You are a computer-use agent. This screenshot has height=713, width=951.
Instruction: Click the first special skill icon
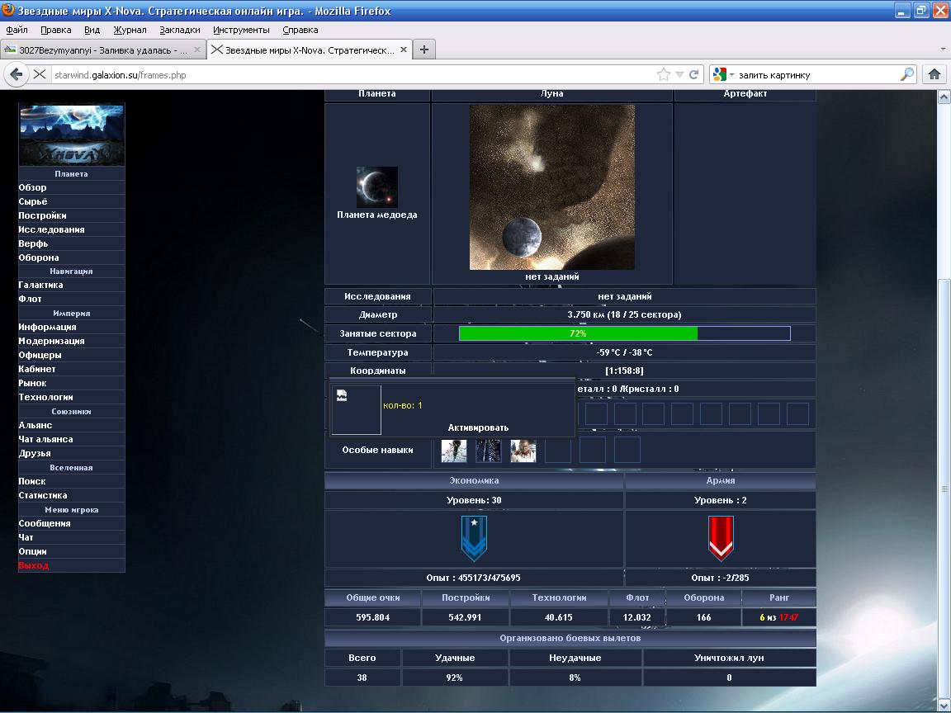[x=454, y=451]
